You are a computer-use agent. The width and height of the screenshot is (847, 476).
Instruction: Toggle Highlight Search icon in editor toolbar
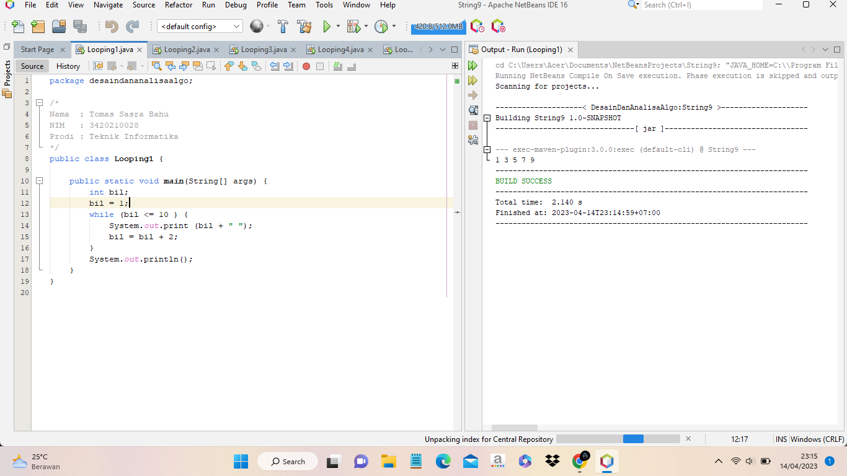click(x=198, y=66)
